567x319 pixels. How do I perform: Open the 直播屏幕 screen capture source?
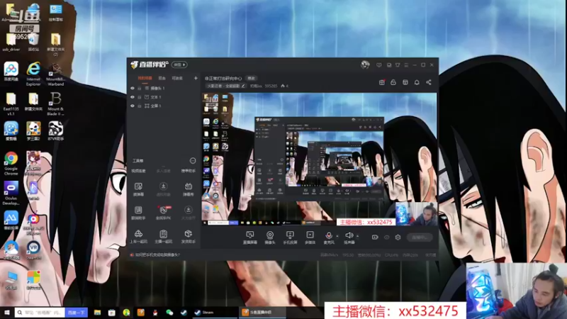[250, 237]
